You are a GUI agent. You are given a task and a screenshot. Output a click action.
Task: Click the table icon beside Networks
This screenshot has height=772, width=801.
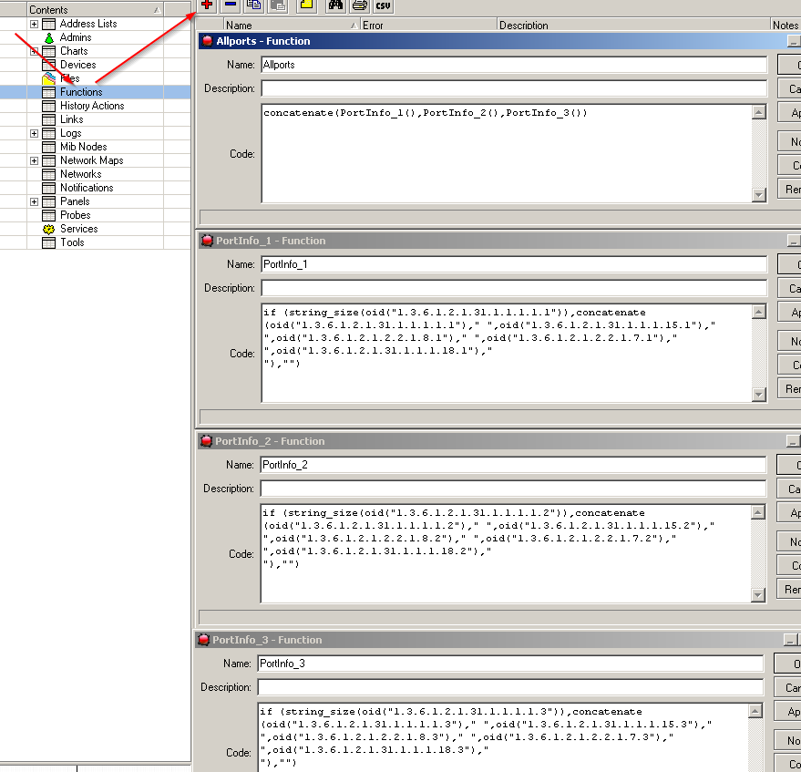pyautogui.click(x=48, y=174)
